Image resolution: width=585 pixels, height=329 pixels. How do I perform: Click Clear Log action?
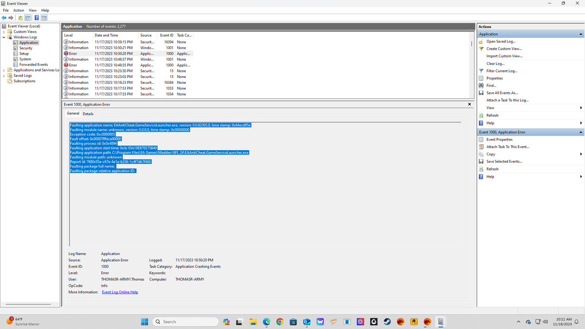(496, 63)
